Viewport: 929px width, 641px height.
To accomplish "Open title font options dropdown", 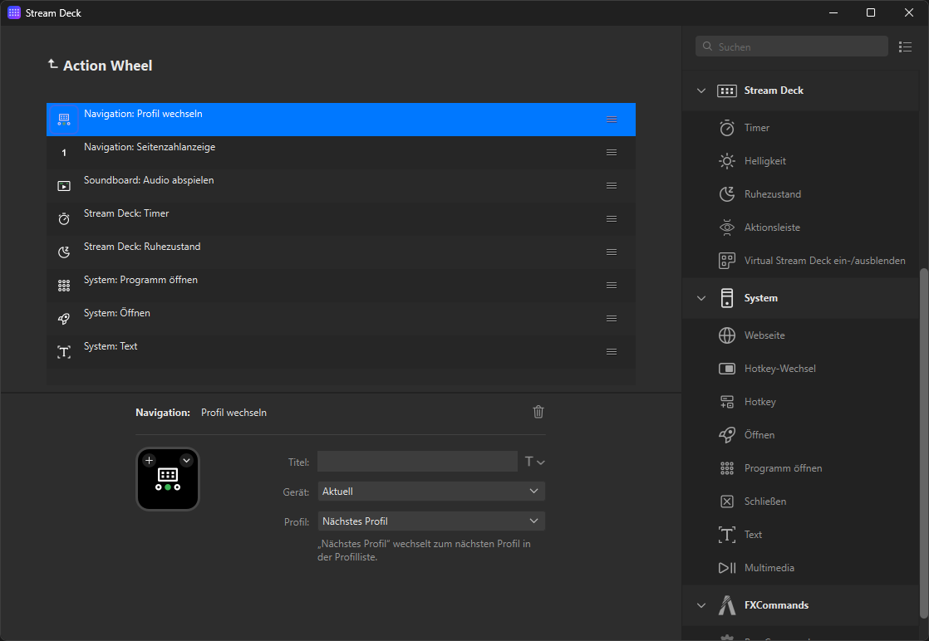I will pyautogui.click(x=534, y=462).
